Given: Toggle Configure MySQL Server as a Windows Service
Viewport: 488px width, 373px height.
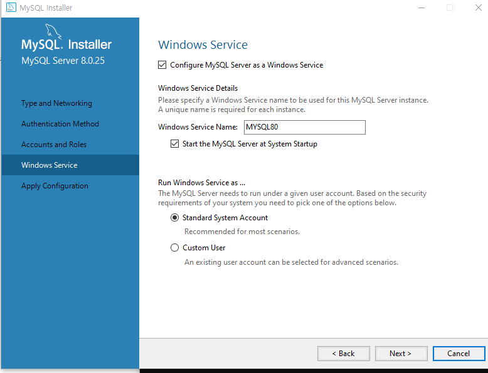Looking at the screenshot, I should (162, 65).
